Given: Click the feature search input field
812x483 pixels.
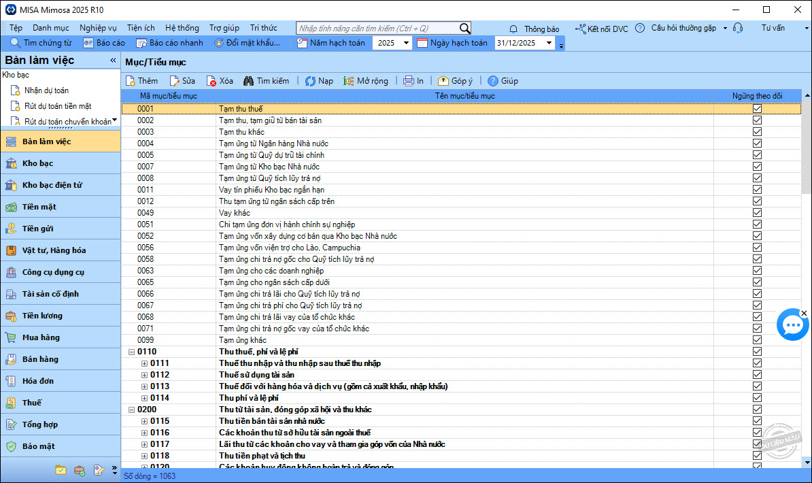Looking at the screenshot, I should (x=377, y=29).
